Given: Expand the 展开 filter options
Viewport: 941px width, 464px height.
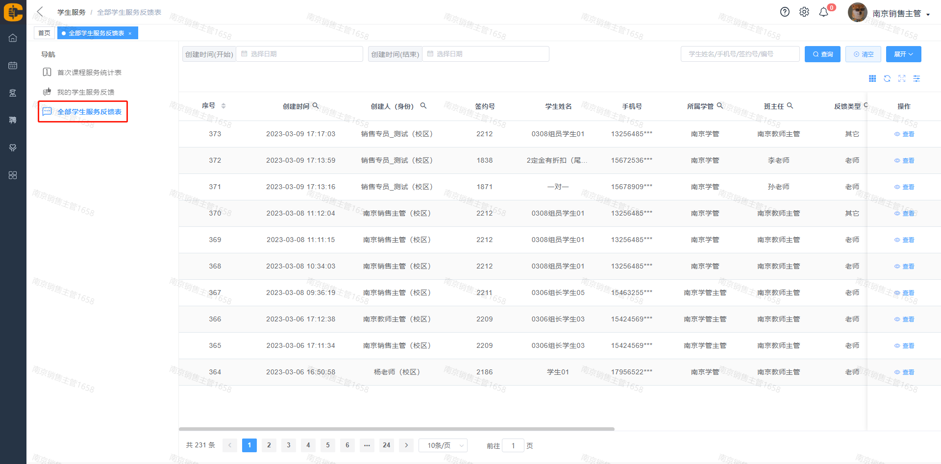Looking at the screenshot, I should tap(903, 54).
